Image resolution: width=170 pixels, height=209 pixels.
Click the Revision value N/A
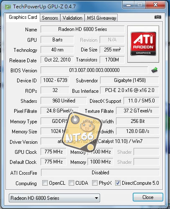pyautogui.click(x=112, y=40)
